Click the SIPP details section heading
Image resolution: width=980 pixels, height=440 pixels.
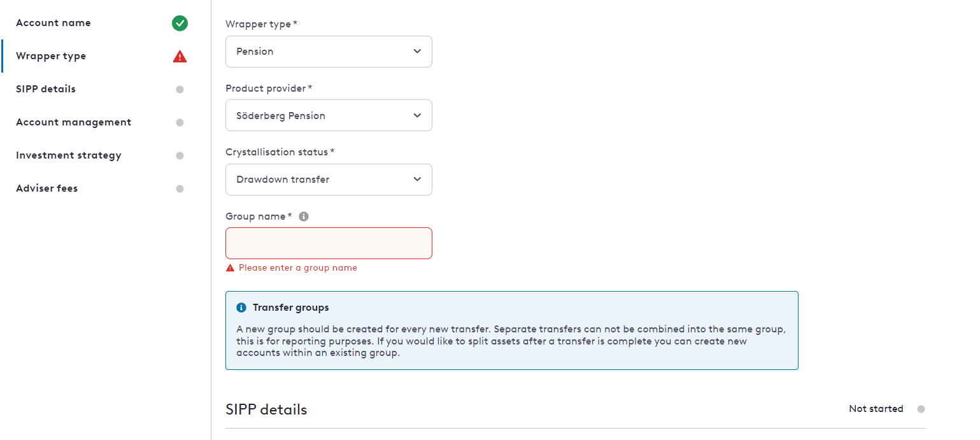pos(266,409)
